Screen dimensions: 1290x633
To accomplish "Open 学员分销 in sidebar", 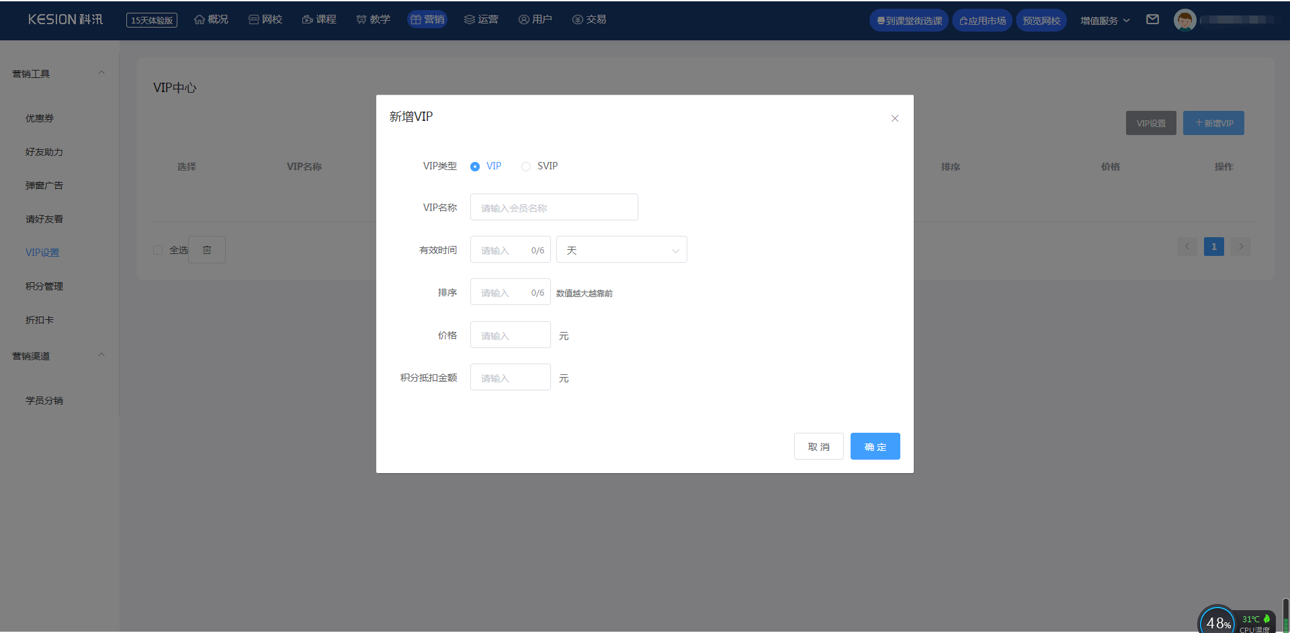I will (x=44, y=400).
